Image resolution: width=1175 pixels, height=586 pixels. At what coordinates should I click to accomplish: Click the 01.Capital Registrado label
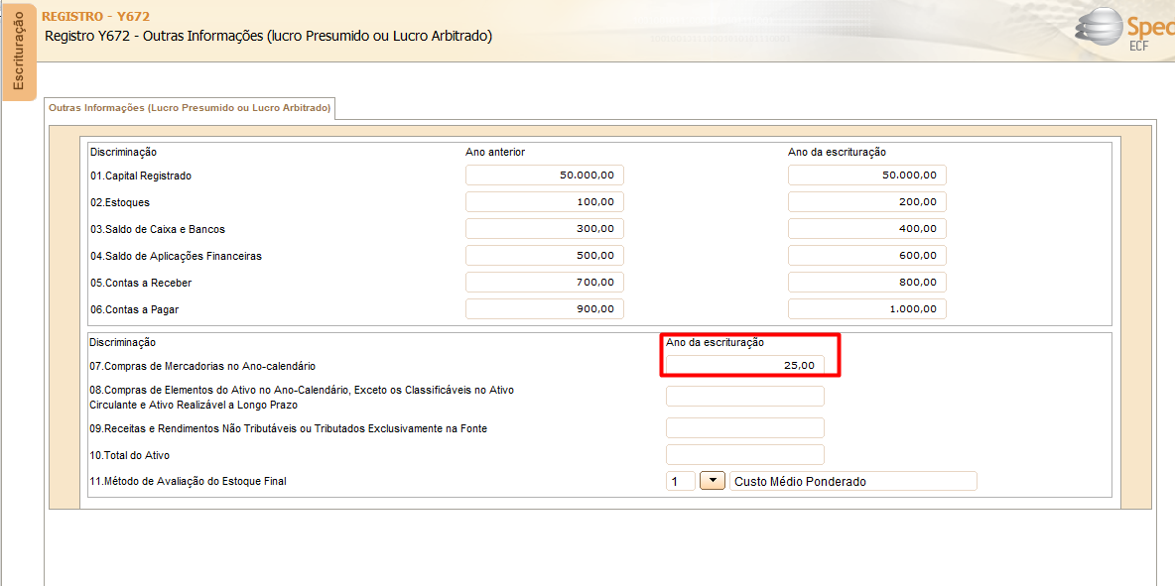141,176
